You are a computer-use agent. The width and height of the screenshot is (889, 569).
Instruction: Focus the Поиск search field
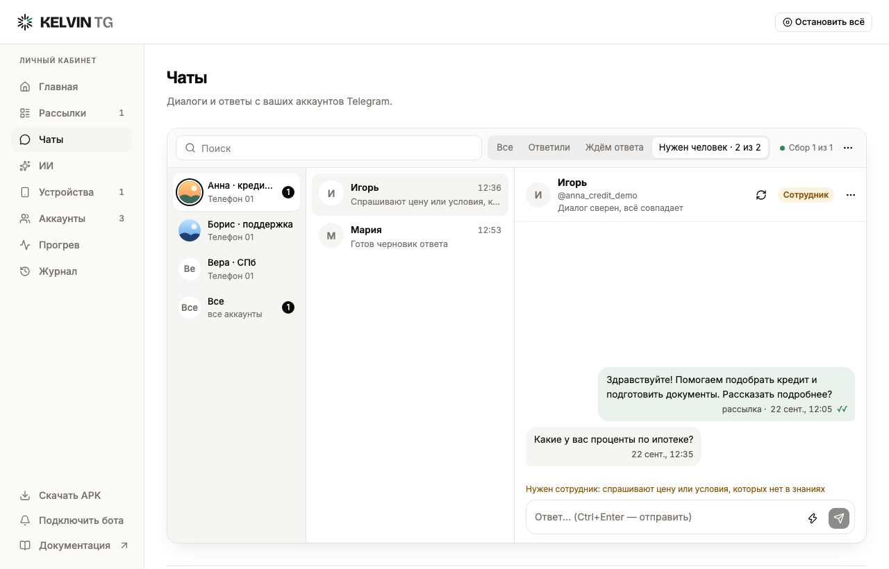click(x=329, y=148)
